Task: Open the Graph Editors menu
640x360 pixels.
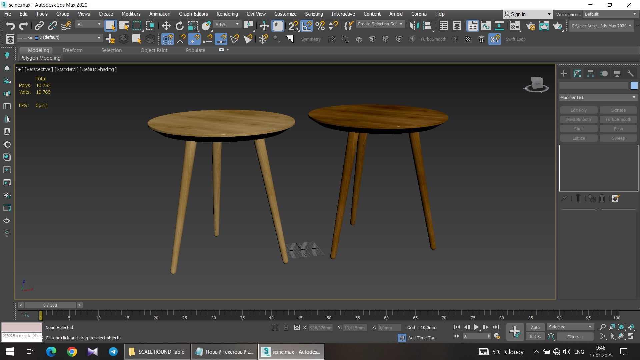Action: pyautogui.click(x=193, y=14)
